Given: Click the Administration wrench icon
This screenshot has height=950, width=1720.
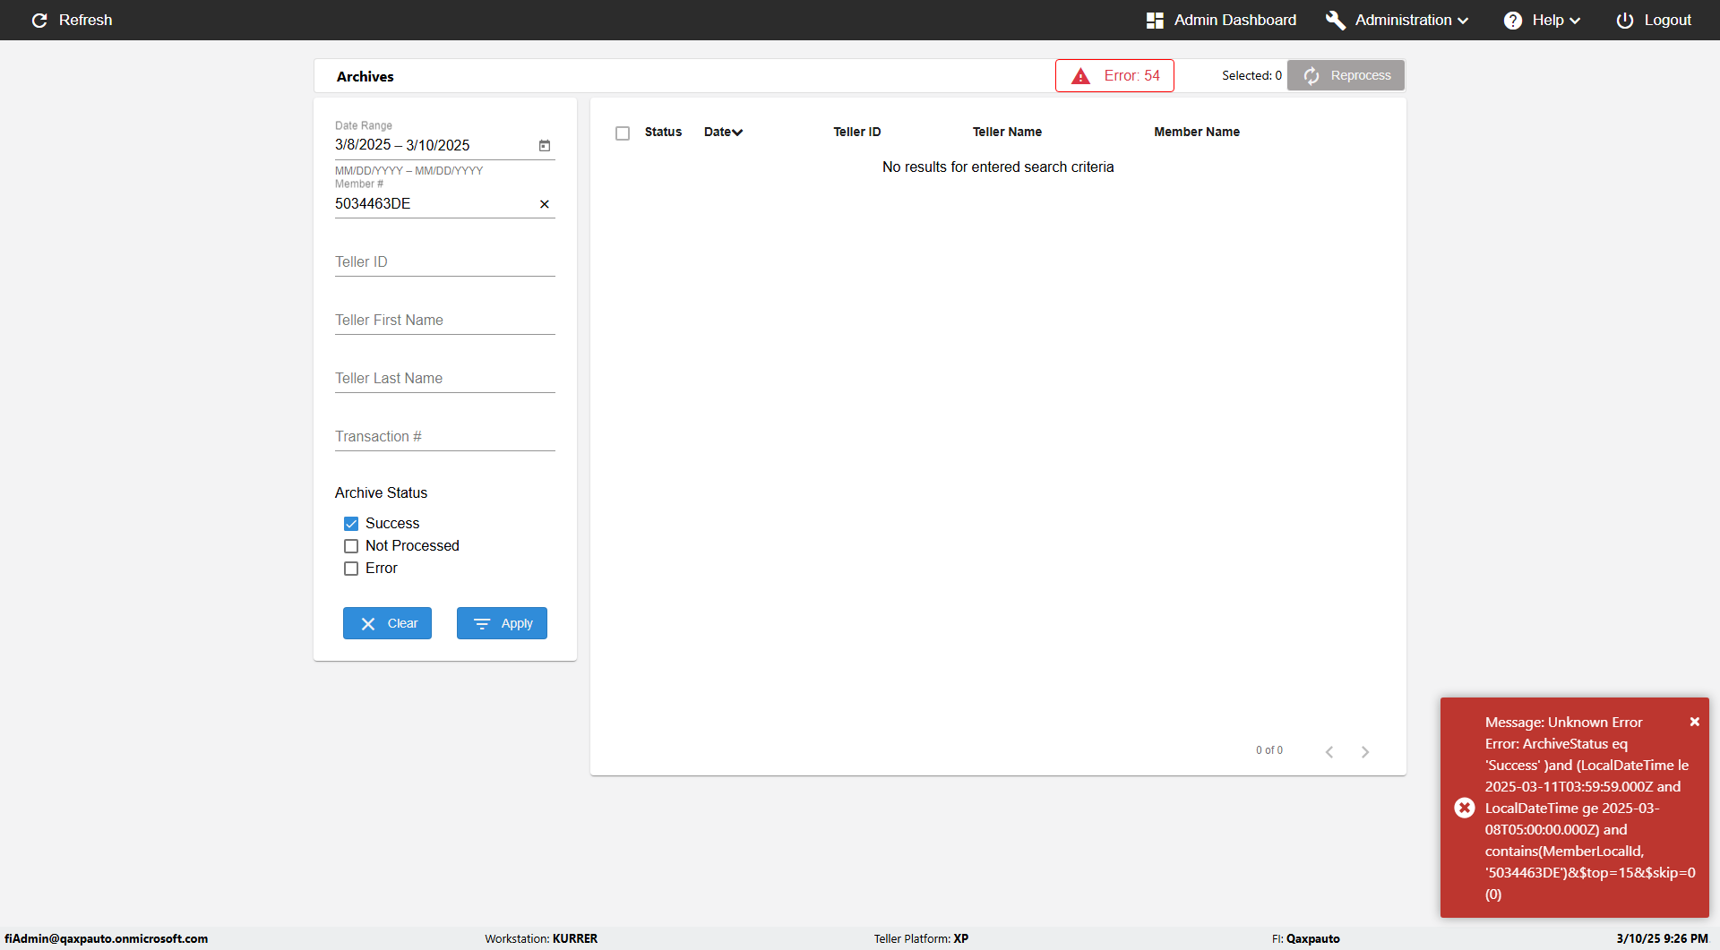Looking at the screenshot, I should pos(1336,20).
